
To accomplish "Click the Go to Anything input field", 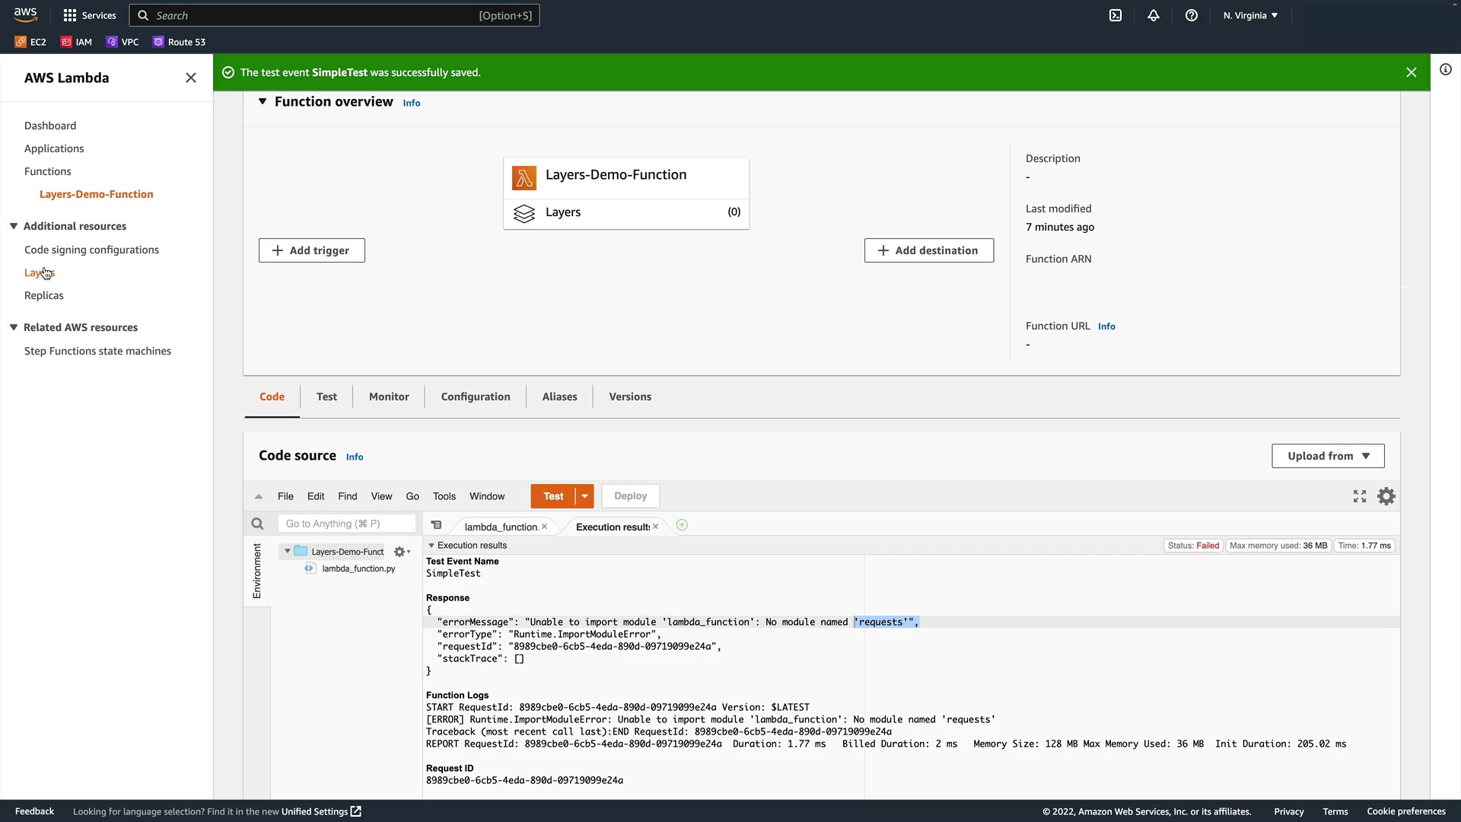I will [x=346, y=524].
